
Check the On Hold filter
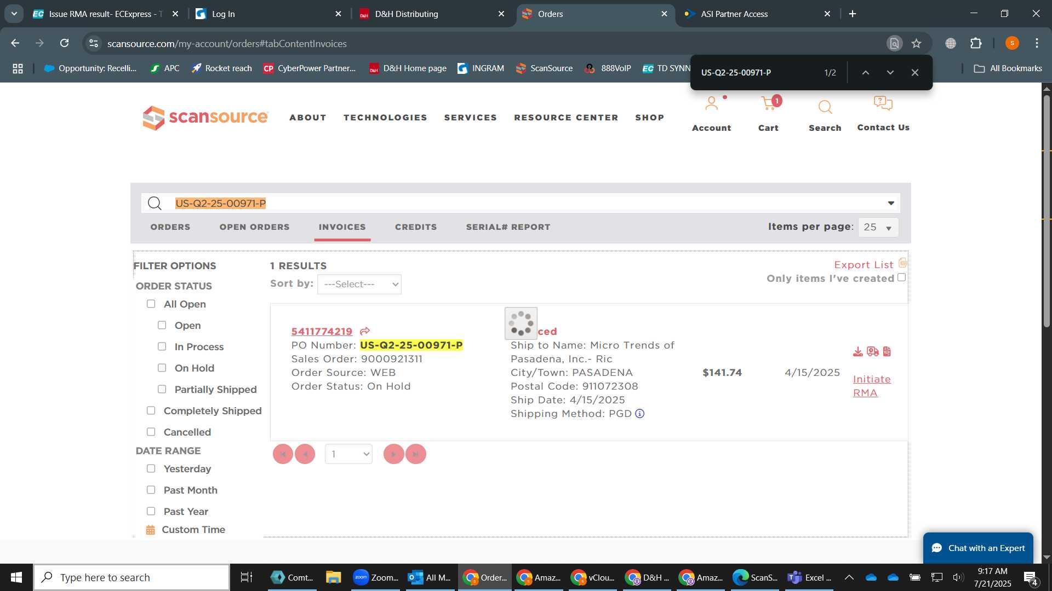[x=162, y=368]
